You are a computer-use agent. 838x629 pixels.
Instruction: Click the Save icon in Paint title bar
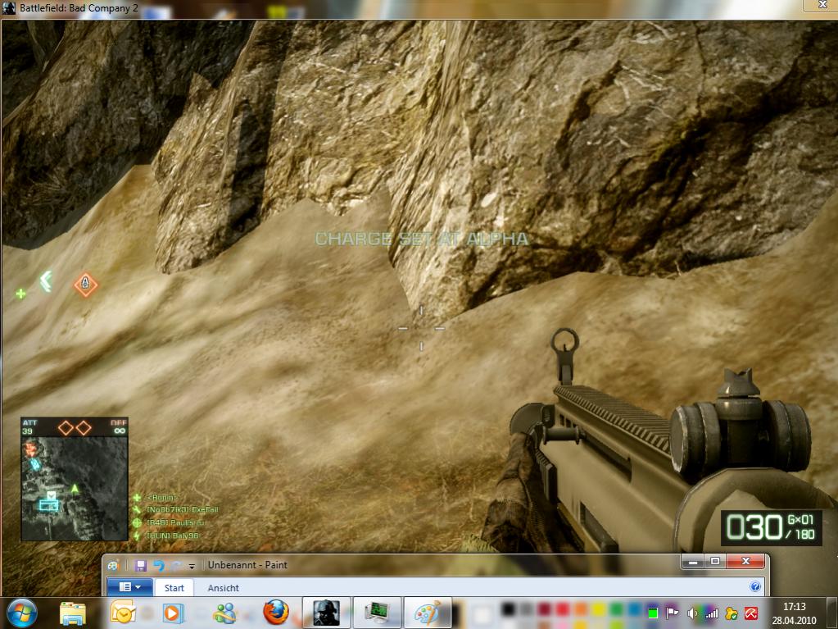coord(141,565)
